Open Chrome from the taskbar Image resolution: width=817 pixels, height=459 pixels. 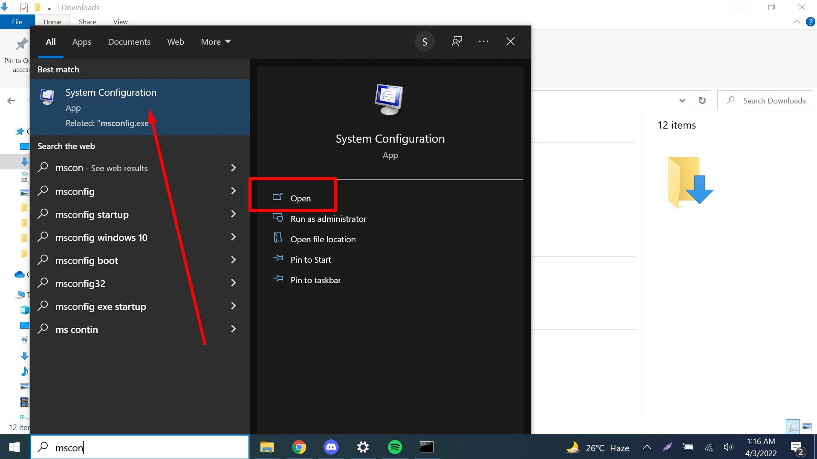(x=300, y=447)
